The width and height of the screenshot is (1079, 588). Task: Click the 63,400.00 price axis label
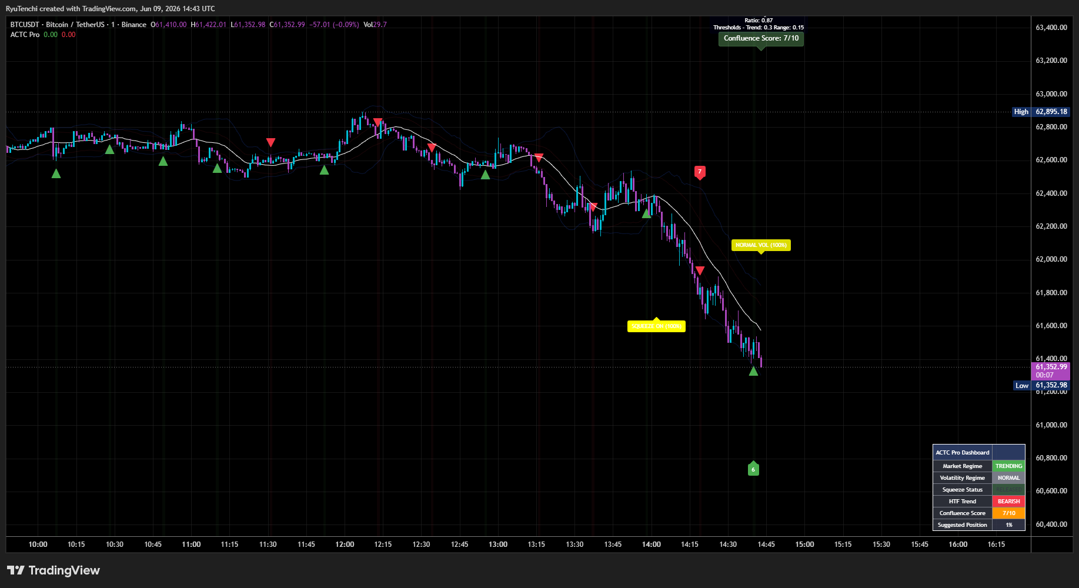(1051, 28)
